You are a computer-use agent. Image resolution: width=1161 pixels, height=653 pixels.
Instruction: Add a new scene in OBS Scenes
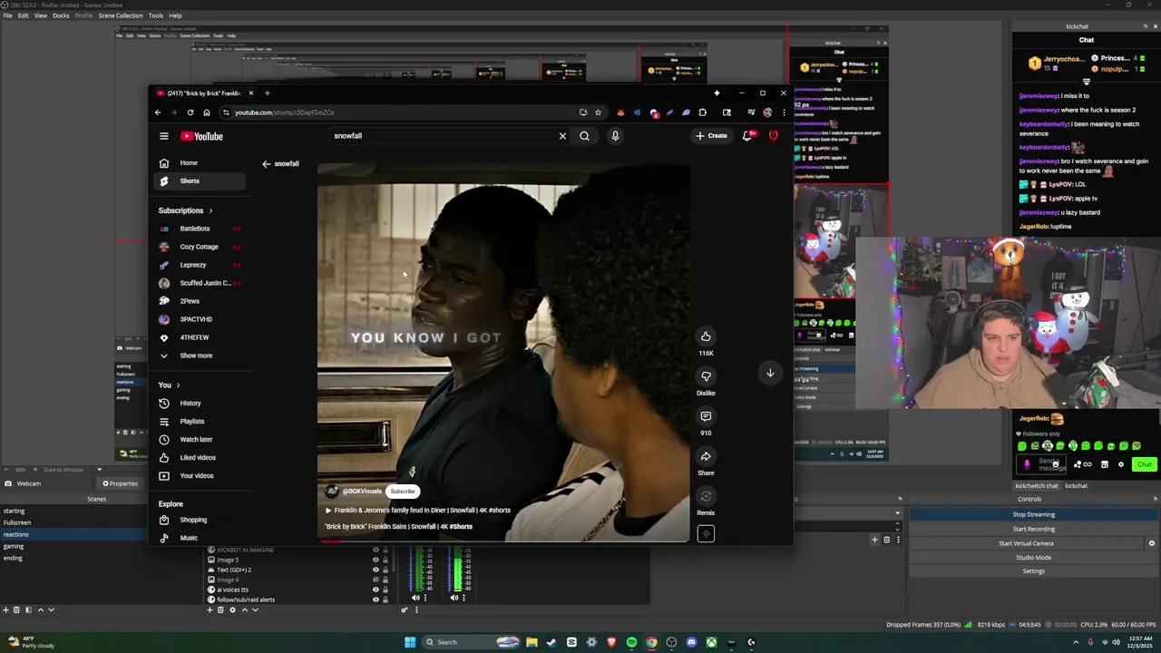5,609
